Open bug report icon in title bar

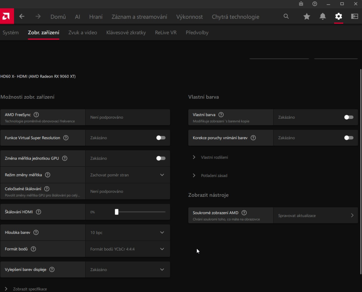[301, 4]
